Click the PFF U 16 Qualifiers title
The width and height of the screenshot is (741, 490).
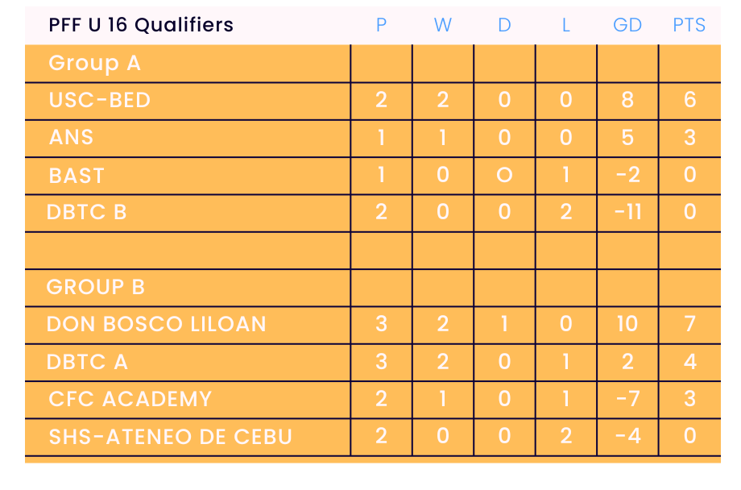click(x=141, y=25)
